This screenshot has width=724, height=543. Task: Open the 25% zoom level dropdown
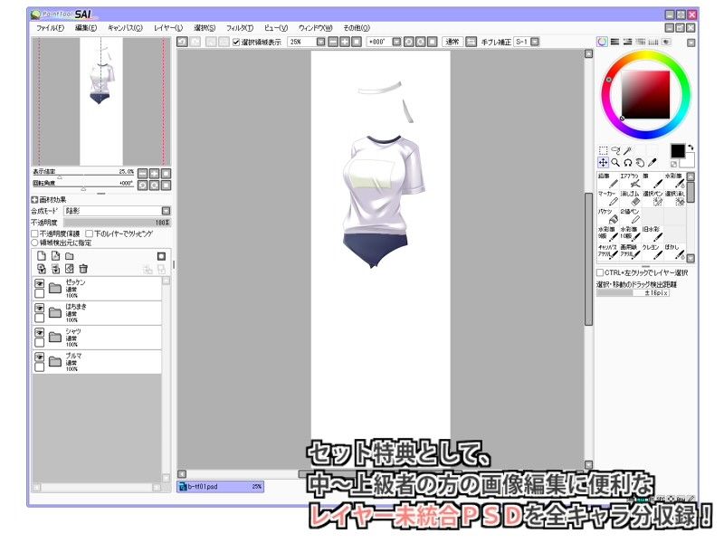pyautogui.click(x=321, y=42)
